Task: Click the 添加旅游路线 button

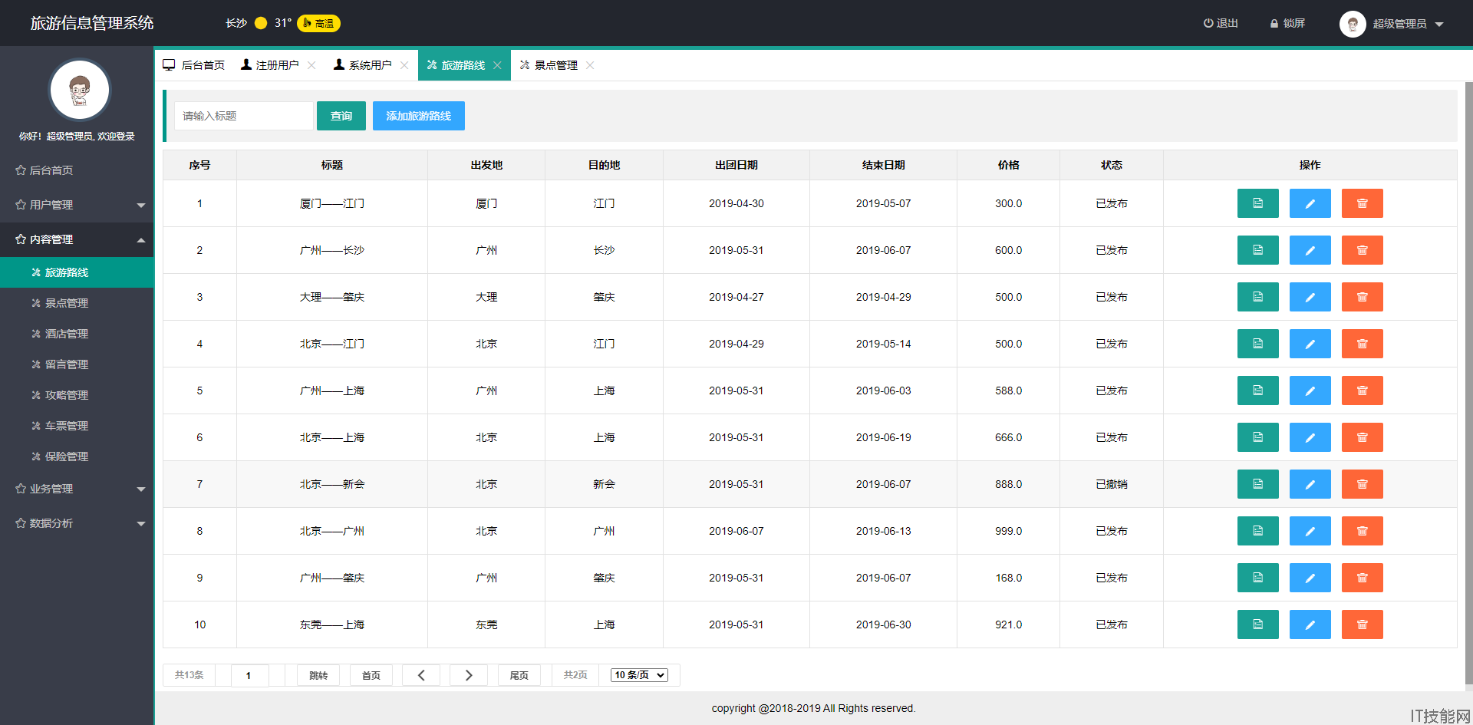Action: [419, 116]
